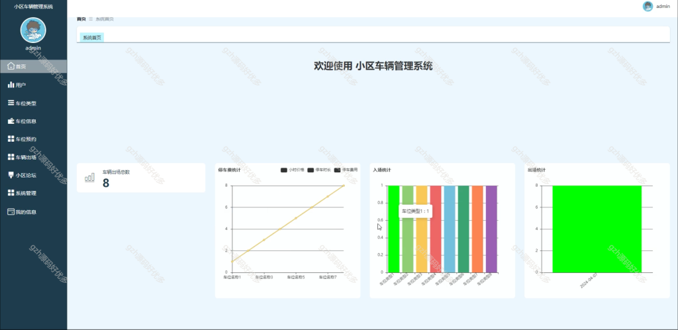This screenshot has height=330, width=678.
Task: Click the bar chart icon beside 用户
Action: coord(11,85)
